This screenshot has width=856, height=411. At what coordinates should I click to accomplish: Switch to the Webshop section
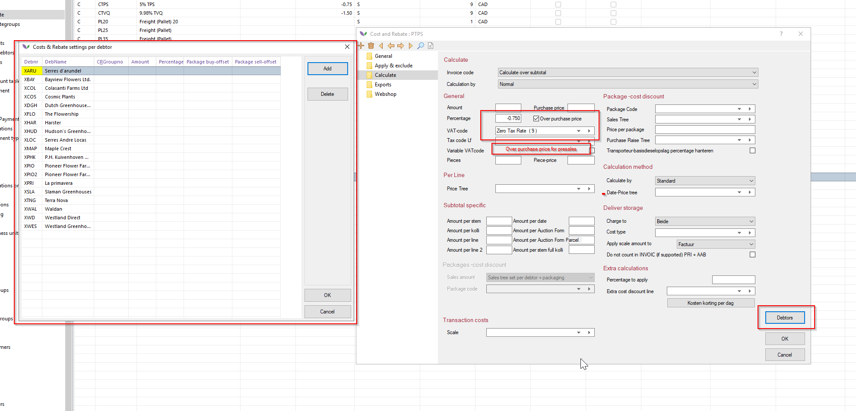(x=385, y=94)
